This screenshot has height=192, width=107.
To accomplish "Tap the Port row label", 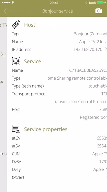I will (x=16, y=110).
